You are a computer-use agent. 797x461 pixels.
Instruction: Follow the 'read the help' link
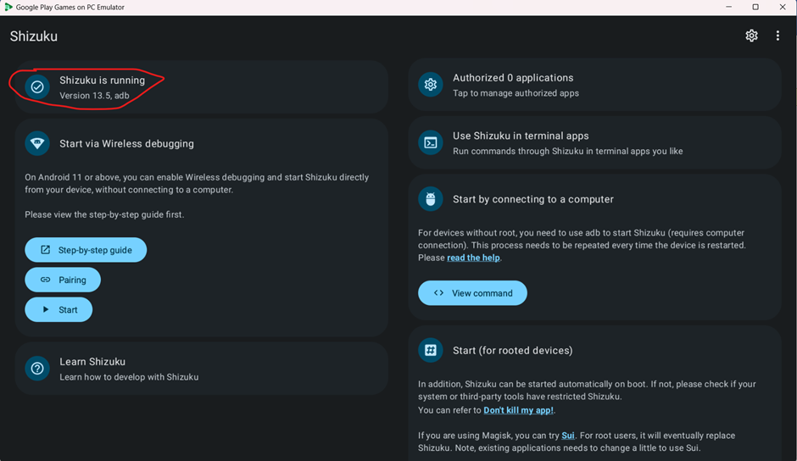click(473, 258)
